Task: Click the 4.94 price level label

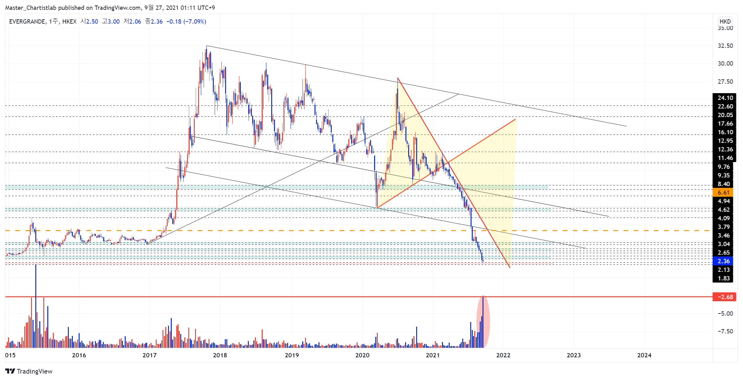Action: tap(723, 201)
